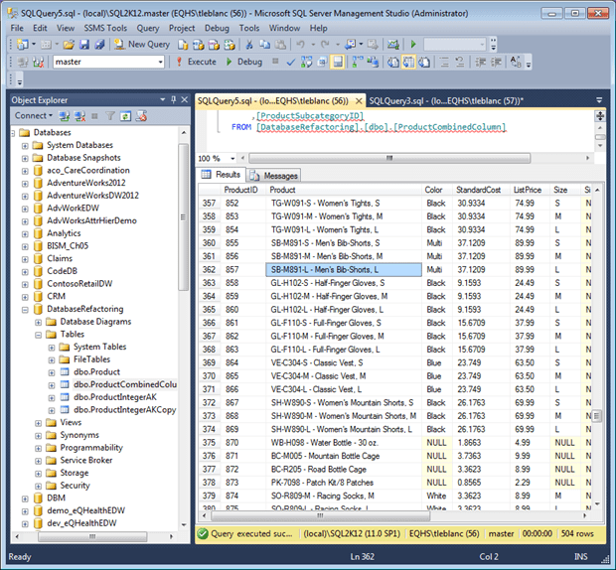
Task: Open the Connect dropdown in Object Explorer
Action: 34,116
